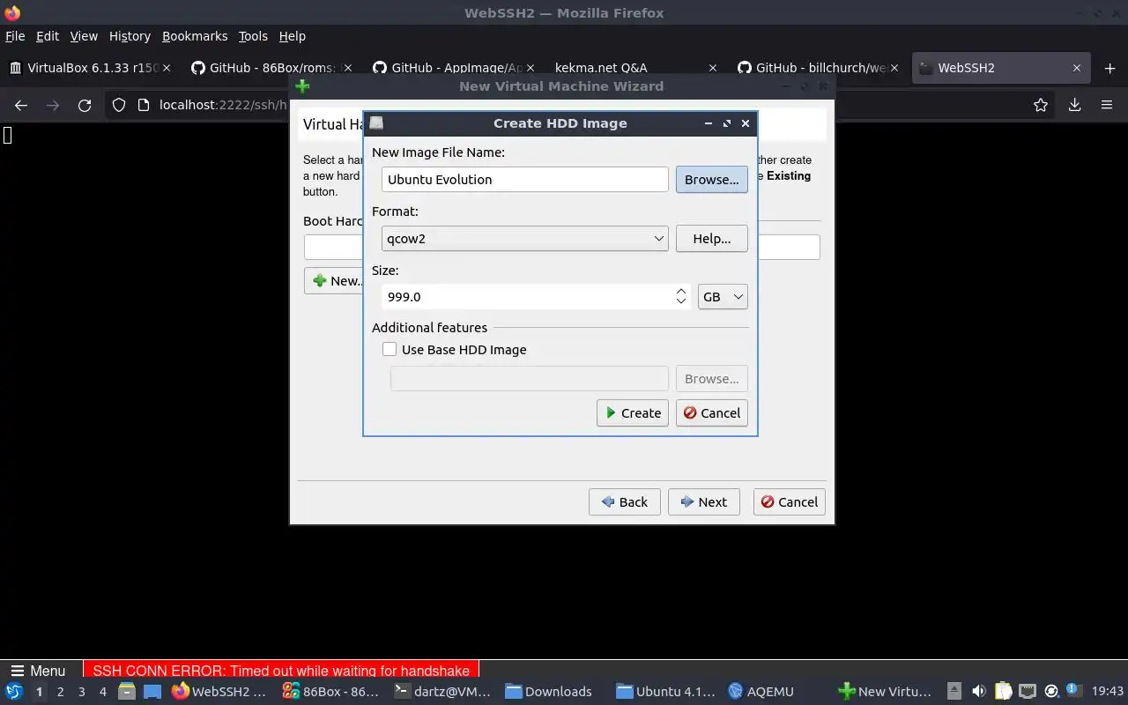Enable Use Base HDD Image checkbox
Viewport: 1128px width, 705px height.
[390, 349]
